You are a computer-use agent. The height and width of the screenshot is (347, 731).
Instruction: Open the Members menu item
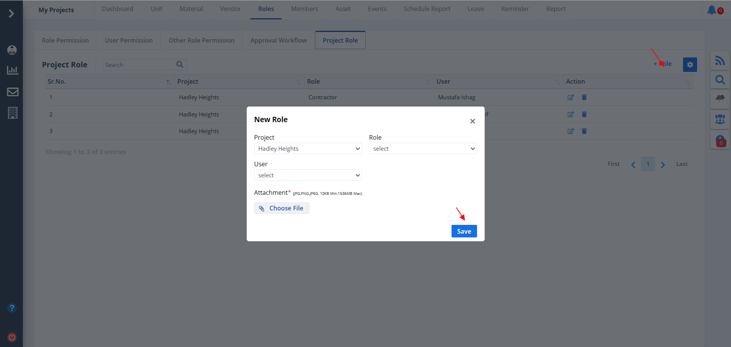click(304, 9)
